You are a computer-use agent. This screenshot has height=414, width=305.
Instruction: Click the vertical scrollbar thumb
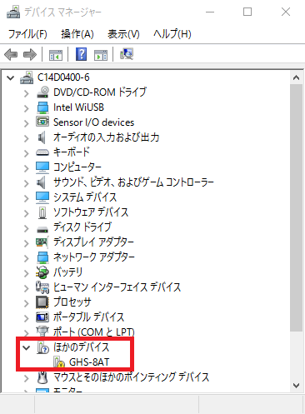click(296, 207)
